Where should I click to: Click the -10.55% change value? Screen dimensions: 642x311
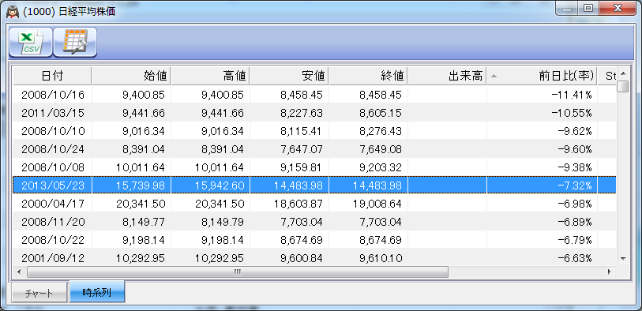pos(571,113)
